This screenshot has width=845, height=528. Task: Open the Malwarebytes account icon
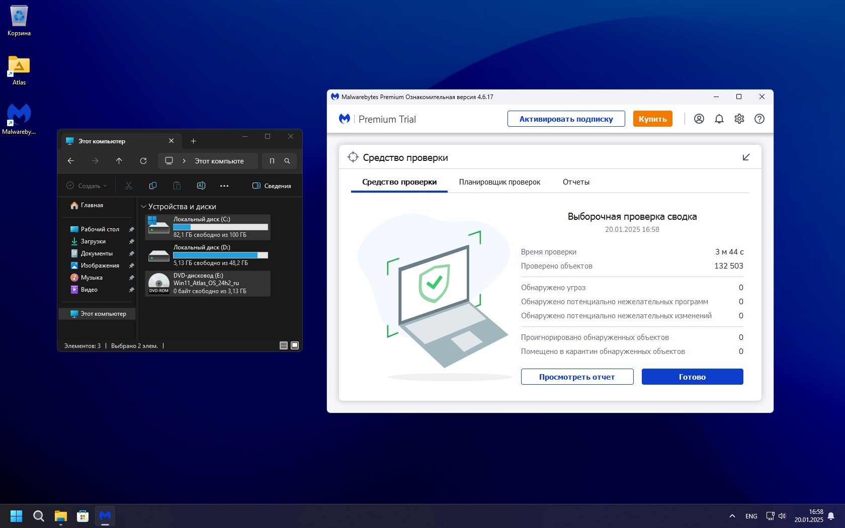699,119
